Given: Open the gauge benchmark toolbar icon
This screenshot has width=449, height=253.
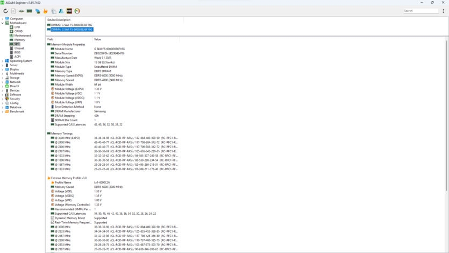Looking at the screenshot, I should click(77, 11).
